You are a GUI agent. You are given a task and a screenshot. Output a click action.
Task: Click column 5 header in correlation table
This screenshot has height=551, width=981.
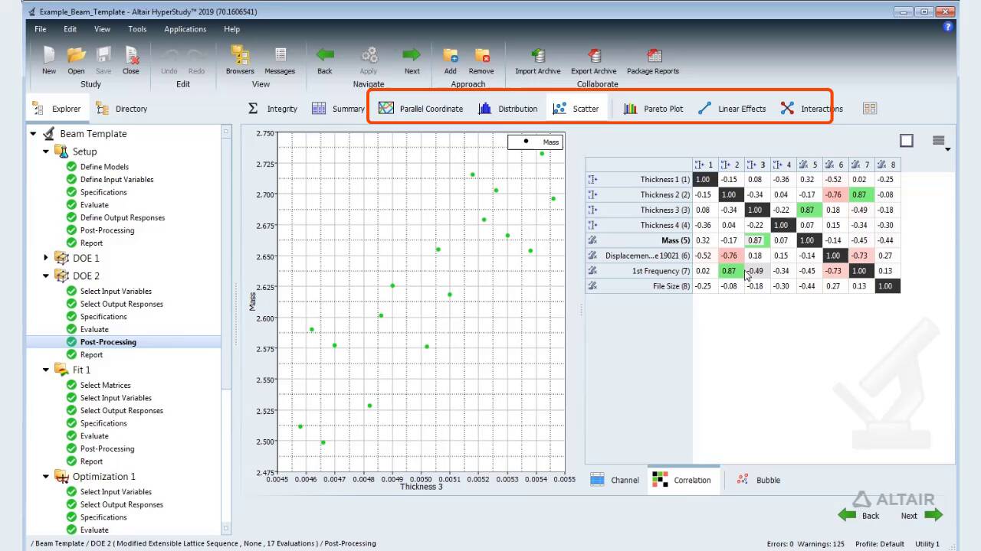pos(809,165)
